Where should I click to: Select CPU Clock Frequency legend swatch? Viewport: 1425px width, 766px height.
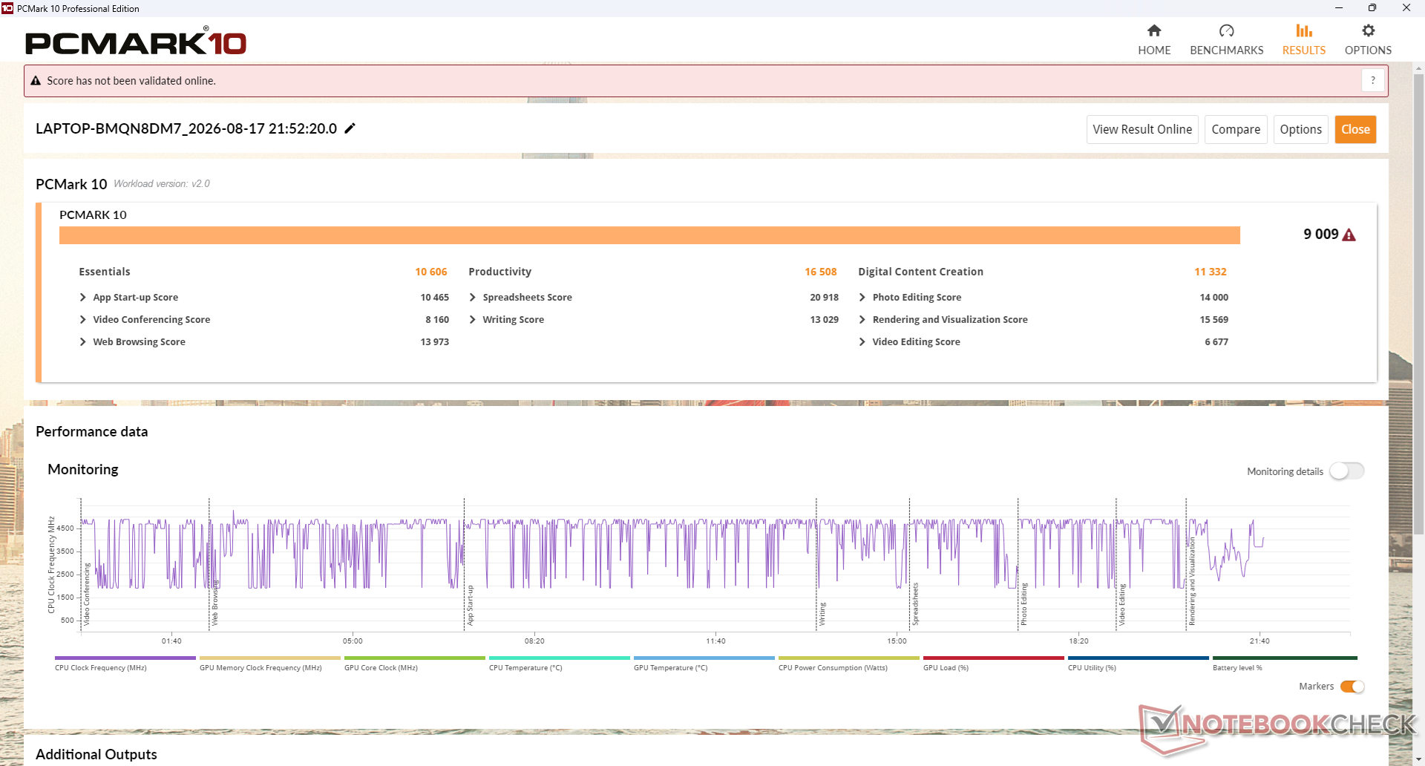[x=125, y=658]
